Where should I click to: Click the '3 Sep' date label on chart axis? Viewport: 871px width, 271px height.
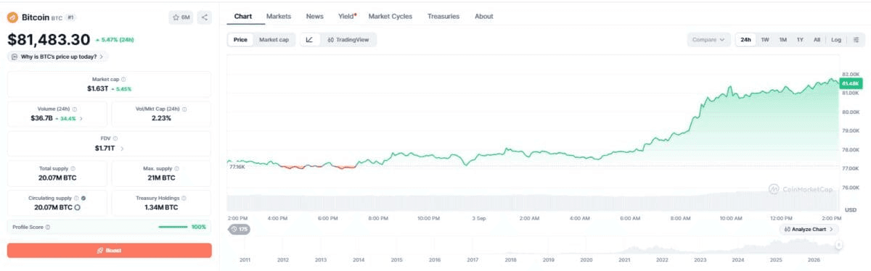pos(478,217)
